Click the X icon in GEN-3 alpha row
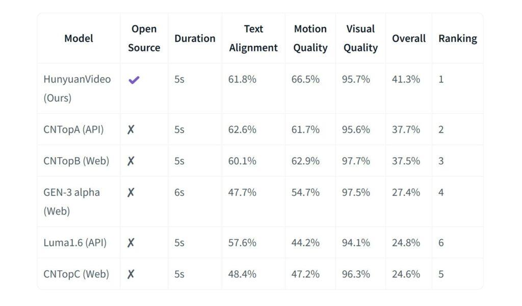 (131, 192)
